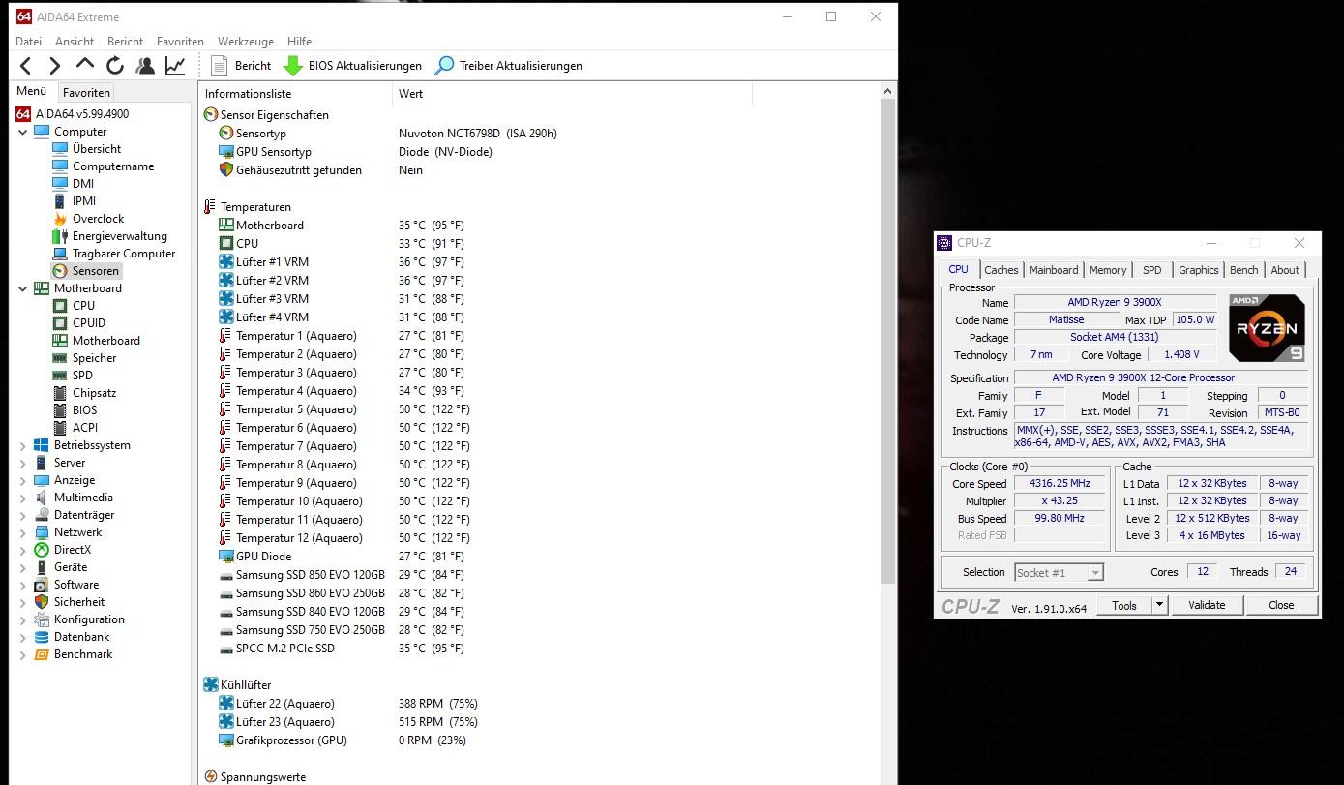Click the up-level arrow in AIDA64 toolbar
This screenshot has height=785, width=1344.
click(85, 65)
